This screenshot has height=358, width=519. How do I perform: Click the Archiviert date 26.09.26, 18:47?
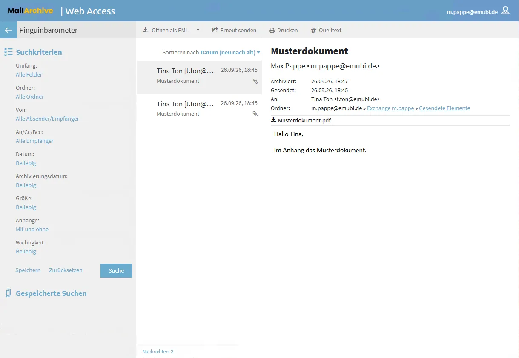tap(330, 81)
